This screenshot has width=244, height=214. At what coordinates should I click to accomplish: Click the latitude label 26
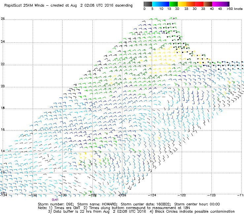tap(3, 19)
